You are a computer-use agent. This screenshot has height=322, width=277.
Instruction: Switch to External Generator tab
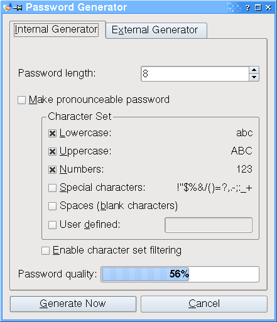[156, 30]
